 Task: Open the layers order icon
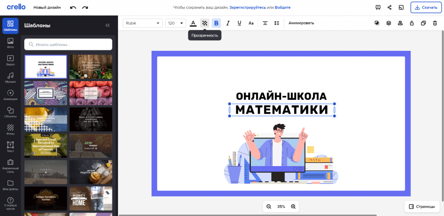[x=388, y=23]
